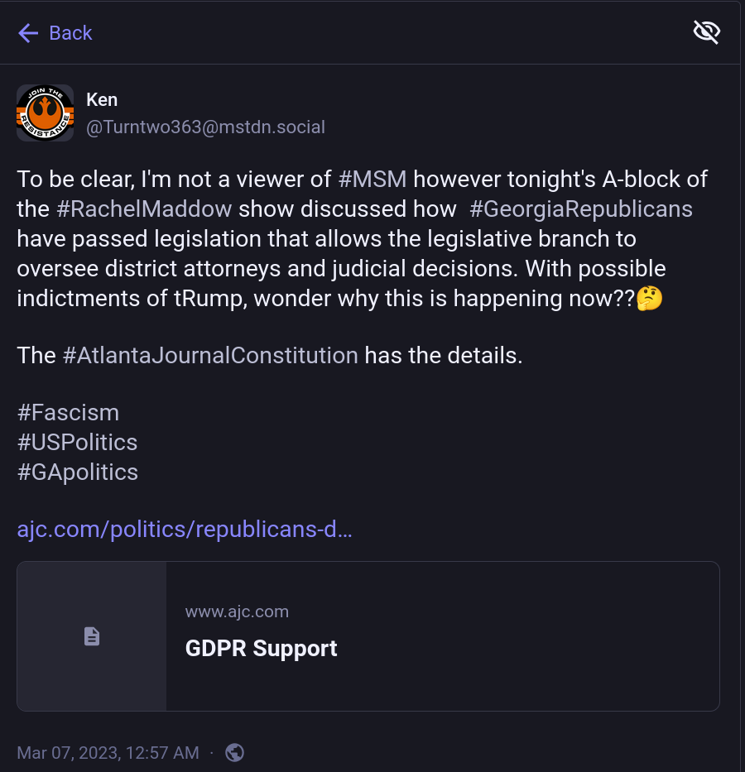Open the #GeorgiaRepublicans hashtag
Image resolution: width=745 pixels, height=772 pixels.
[x=581, y=209]
